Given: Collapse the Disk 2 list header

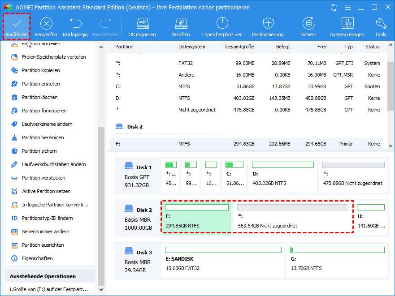Looking at the screenshot, I should [135, 127].
